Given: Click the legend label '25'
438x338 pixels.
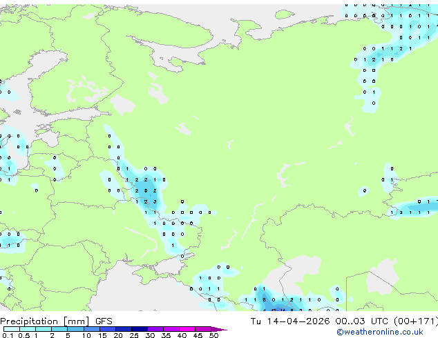Looking at the screenshot, I should [134, 335].
